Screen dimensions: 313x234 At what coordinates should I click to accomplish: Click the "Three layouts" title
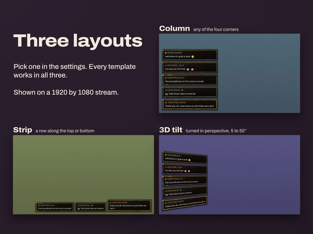click(78, 41)
